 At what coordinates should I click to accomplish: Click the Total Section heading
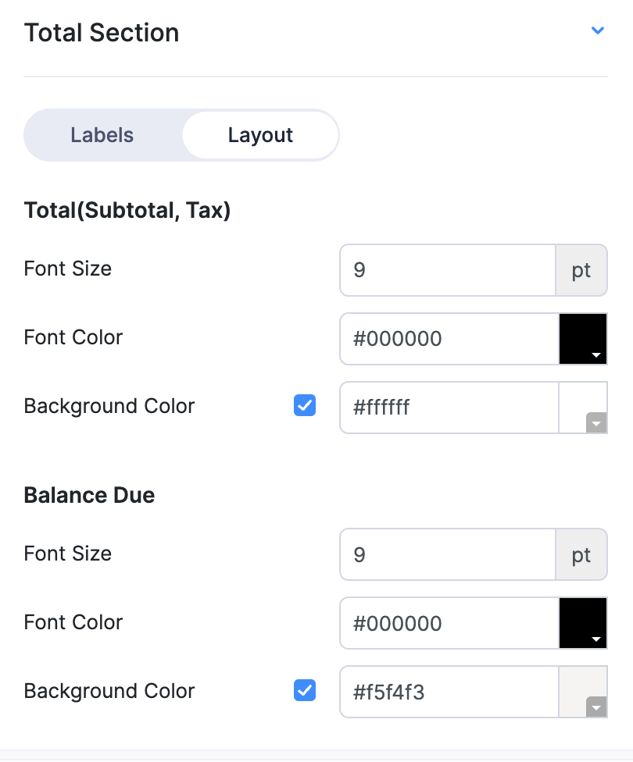[x=102, y=33]
